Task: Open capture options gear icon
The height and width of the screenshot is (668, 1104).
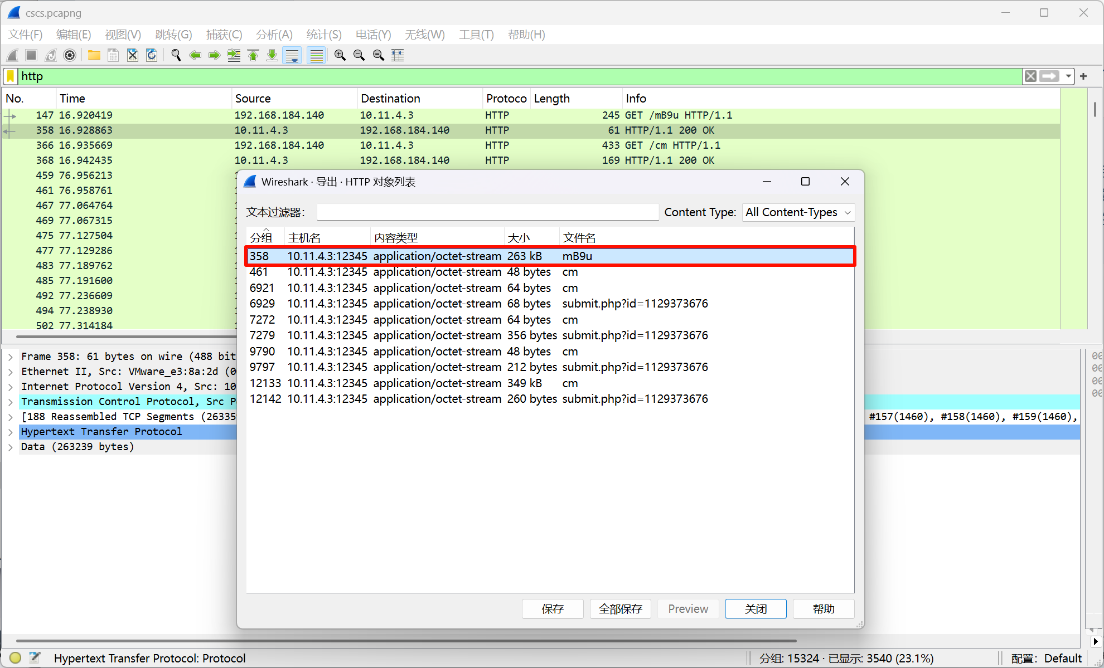Action: pyautogui.click(x=70, y=55)
